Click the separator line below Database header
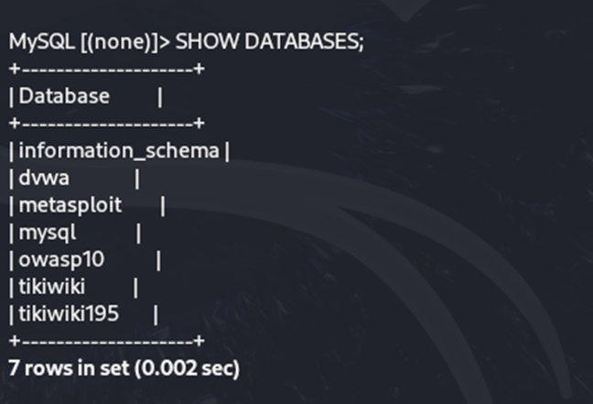 pos(105,123)
